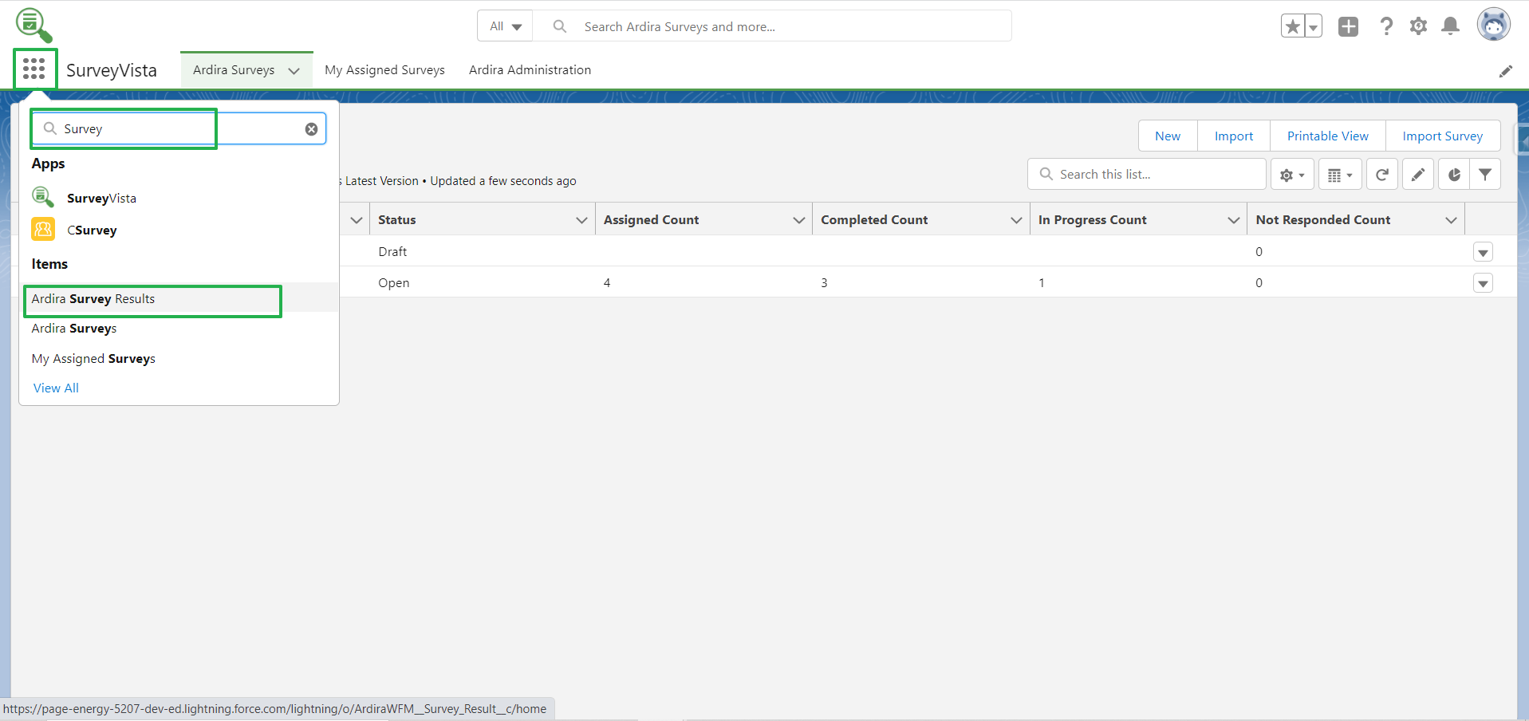
Task: Open the All search scope dropdown
Action: [505, 26]
